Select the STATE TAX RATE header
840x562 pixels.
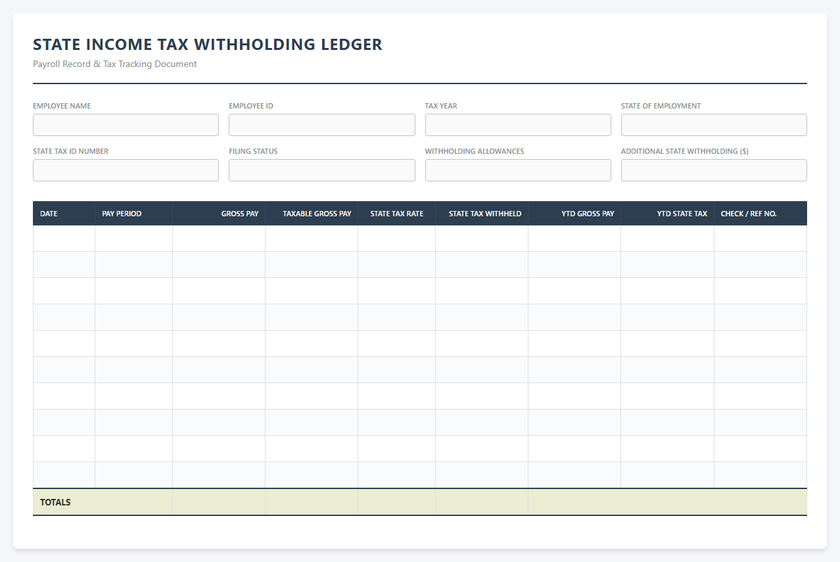(x=397, y=214)
